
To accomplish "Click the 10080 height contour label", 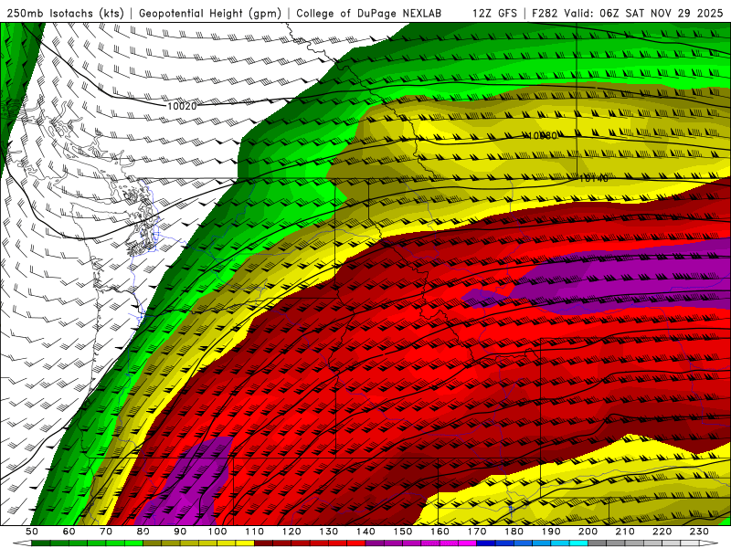I will [x=543, y=135].
